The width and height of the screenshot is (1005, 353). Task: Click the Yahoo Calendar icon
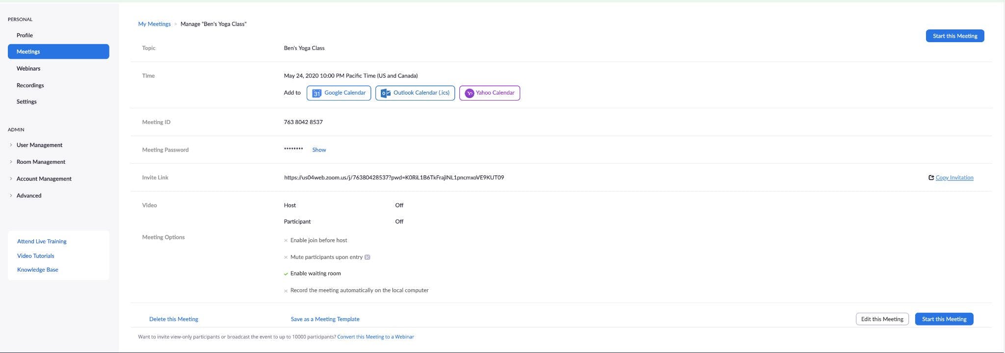click(469, 93)
